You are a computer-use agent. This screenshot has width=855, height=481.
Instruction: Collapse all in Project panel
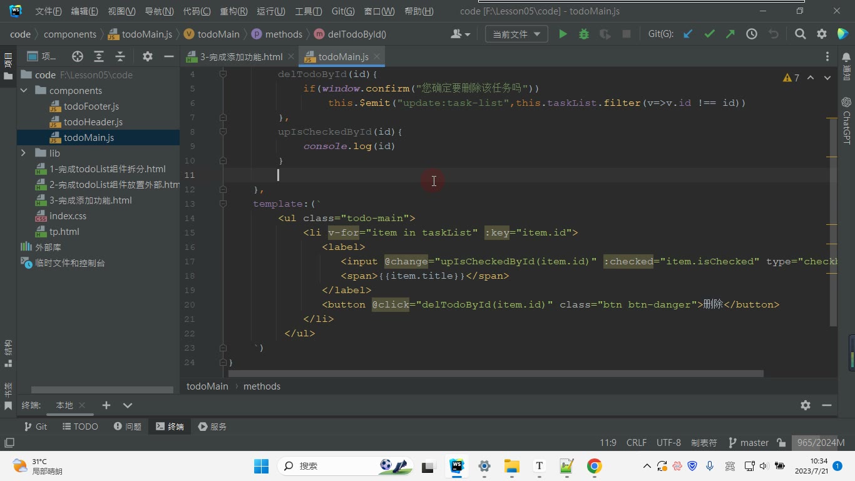(x=120, y=56)
